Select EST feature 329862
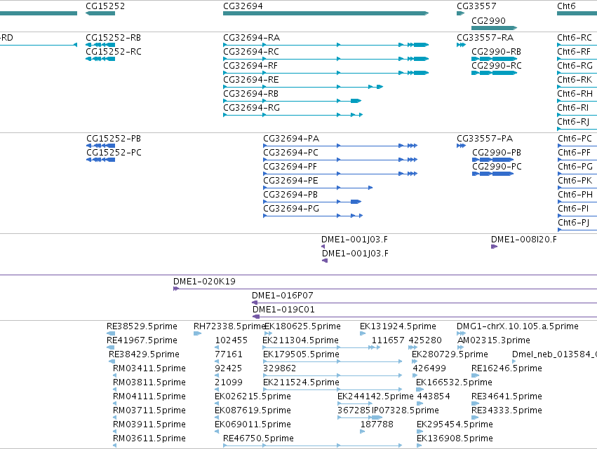 point(279,368)
